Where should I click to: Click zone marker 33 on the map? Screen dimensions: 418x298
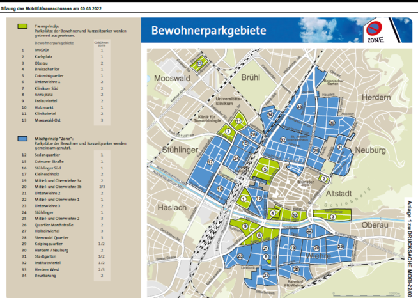(x=298, y=106)
